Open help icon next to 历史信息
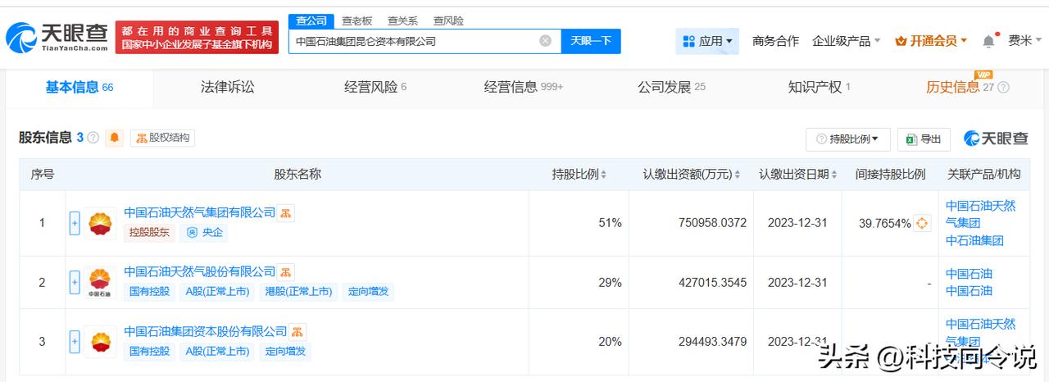1049x382 pixels. coord(1003,88)
